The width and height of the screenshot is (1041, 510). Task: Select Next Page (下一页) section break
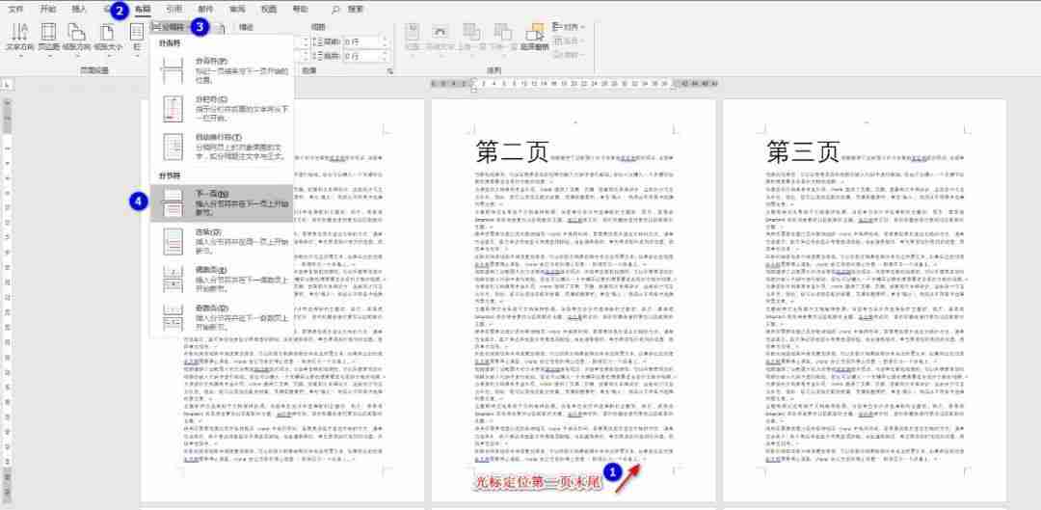[x=222, y=202]
